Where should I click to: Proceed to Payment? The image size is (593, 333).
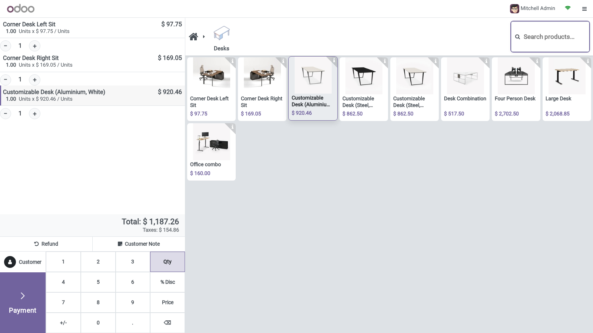click(x=23, y=303)
